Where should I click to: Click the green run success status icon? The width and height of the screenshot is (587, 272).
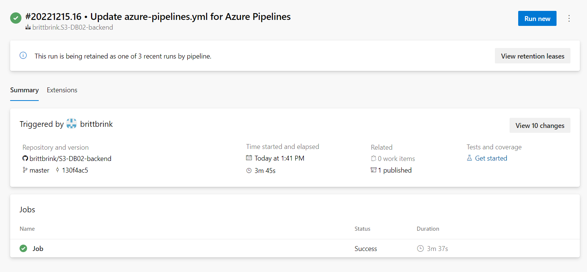[16, 18]
